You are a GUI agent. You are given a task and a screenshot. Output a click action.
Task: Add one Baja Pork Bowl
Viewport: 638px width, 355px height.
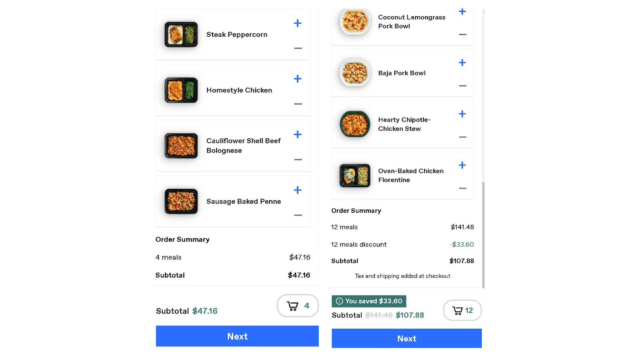[x=462, y=63]
